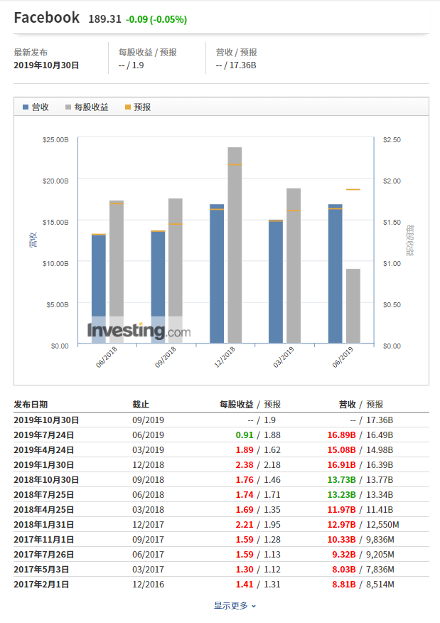Click the revenue value 15.08B
This screenshot has height=623, width=440.
[x=341, y=449]
